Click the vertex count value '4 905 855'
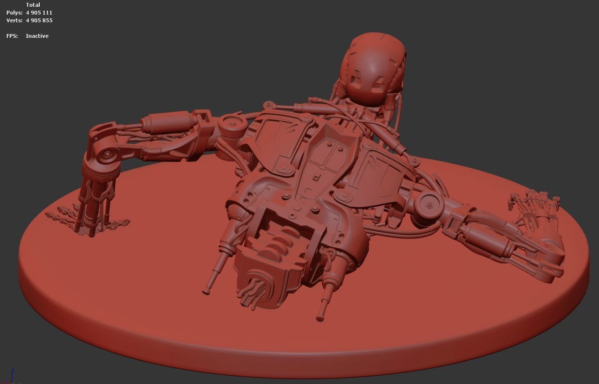This screenshot has height=384, width=599. click(x=39, y=20)
